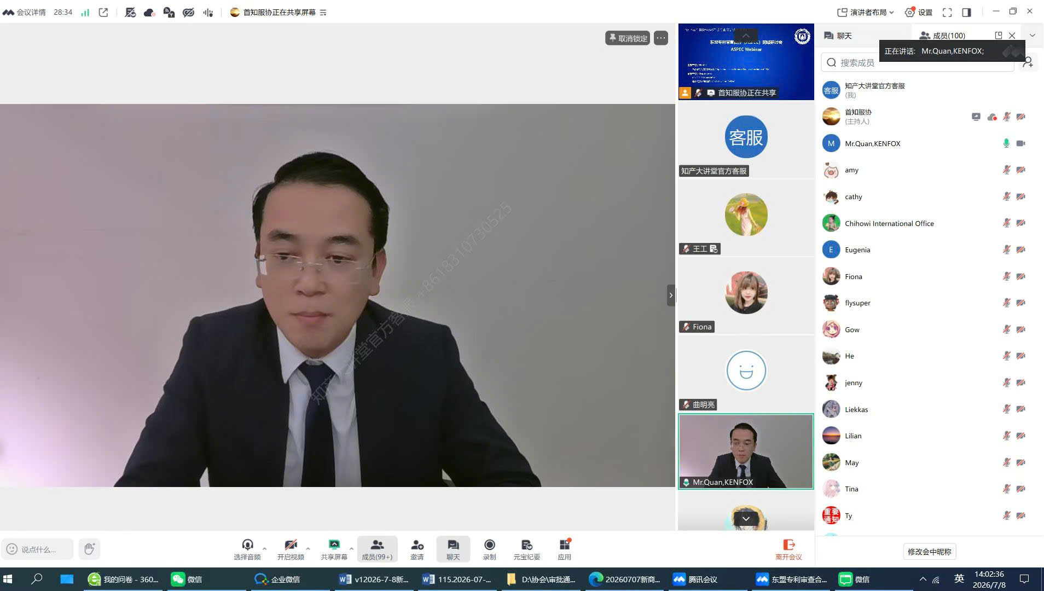The width and height of the screenshot is (1044, 591).
Task: Expand audio options arrow next to 选择音频
Action: tap(265, 548)
